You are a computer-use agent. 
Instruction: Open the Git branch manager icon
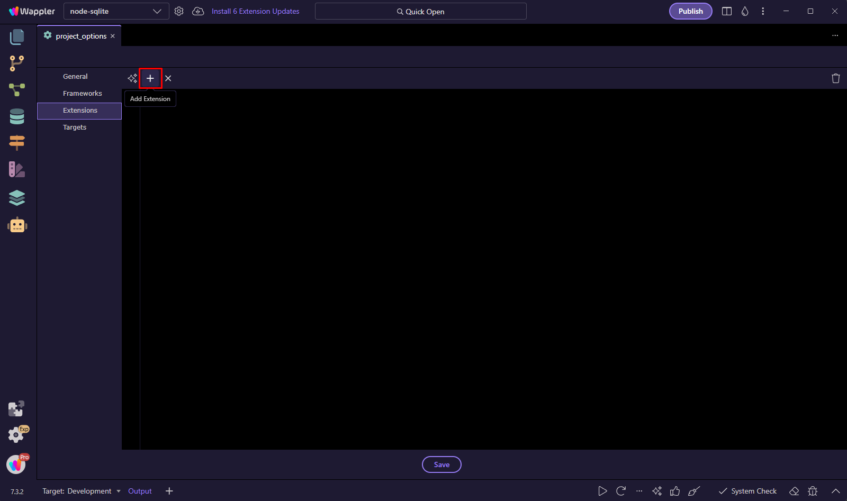coord(17,63)
